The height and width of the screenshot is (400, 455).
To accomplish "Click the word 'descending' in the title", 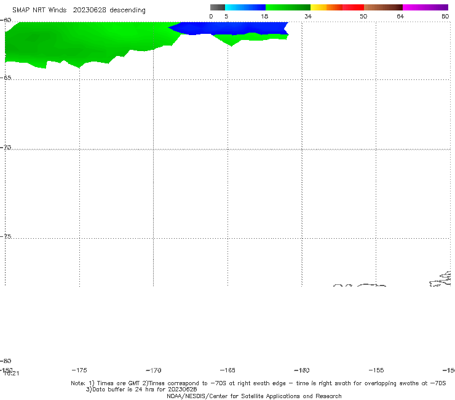I will pos(128,10).
